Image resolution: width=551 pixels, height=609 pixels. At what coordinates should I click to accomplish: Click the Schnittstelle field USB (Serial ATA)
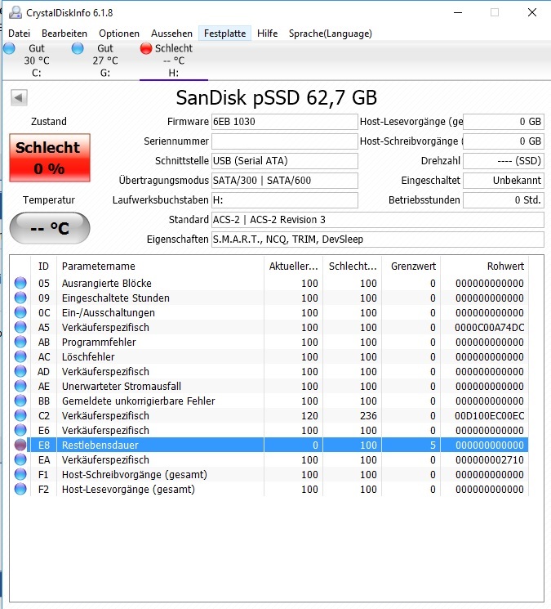[x=285, y=161]
